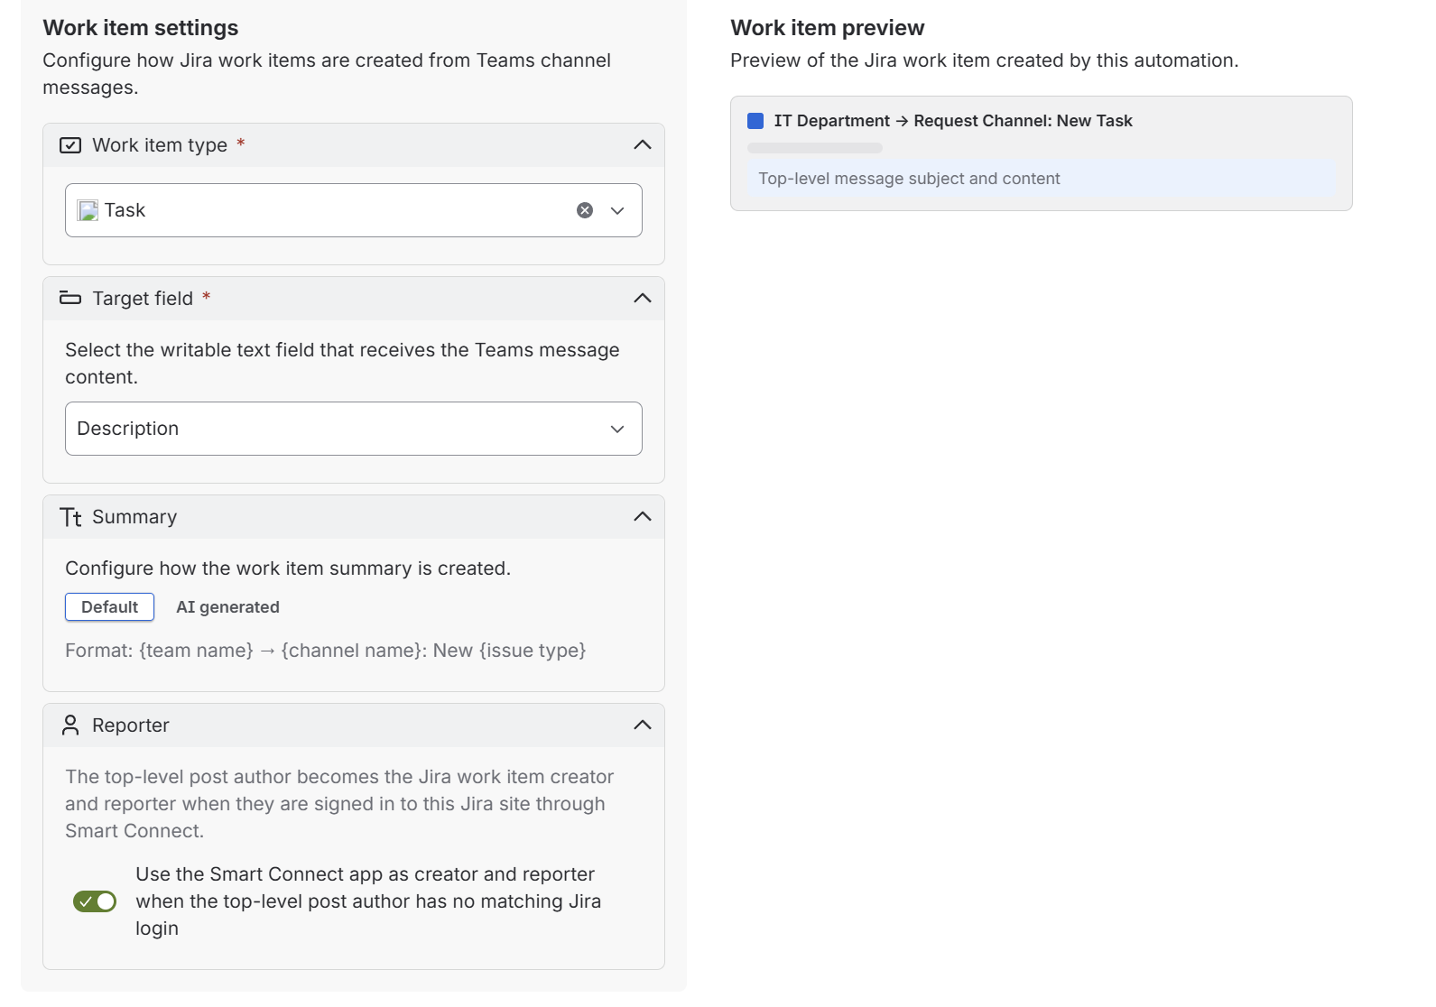Click the 'top-level post author becomes' Reporter description

pos(339,804)
